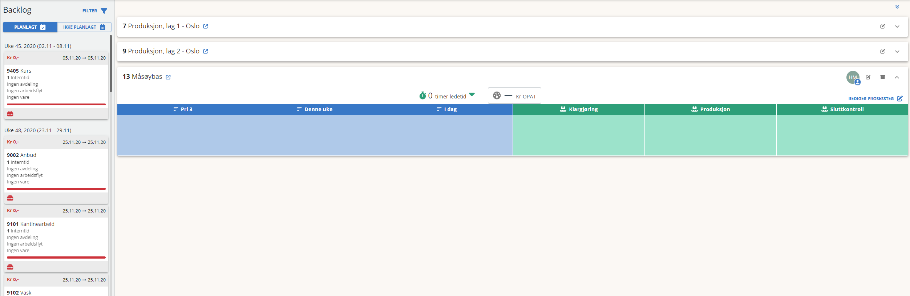The image size is (910, 296).
Task: Click the 13 Måsøybas title
Action: (x=142, y=77)
